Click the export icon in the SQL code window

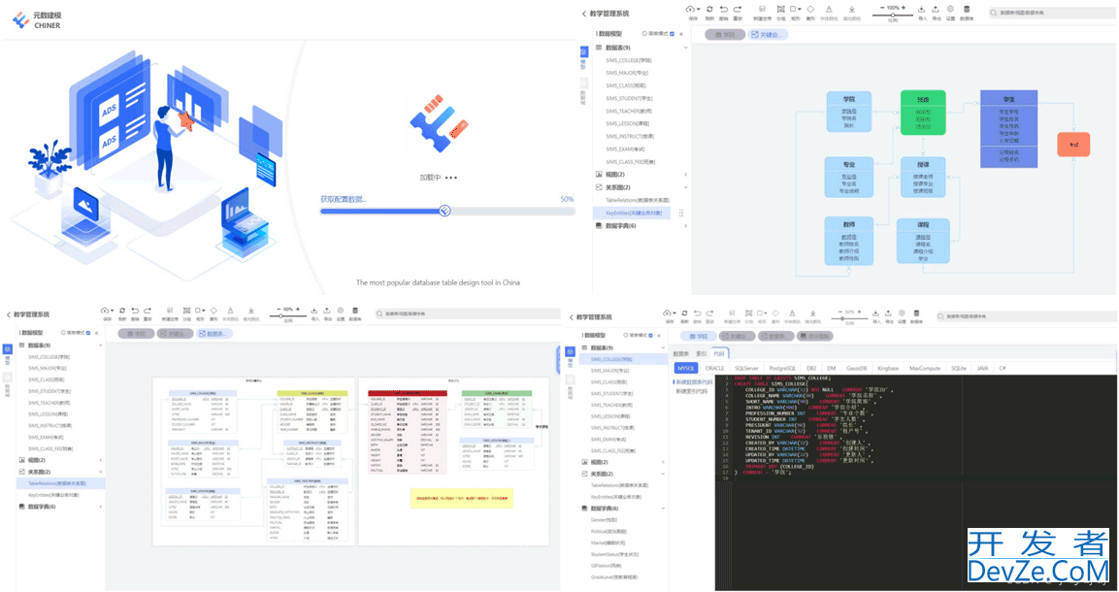pyautogui.click(x=889, y=313)
